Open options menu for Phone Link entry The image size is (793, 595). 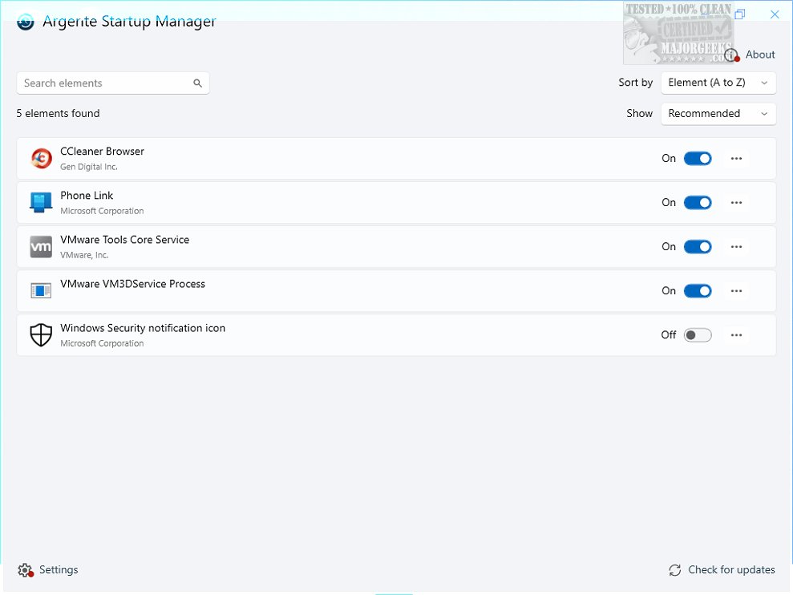[x=736, y=202]
